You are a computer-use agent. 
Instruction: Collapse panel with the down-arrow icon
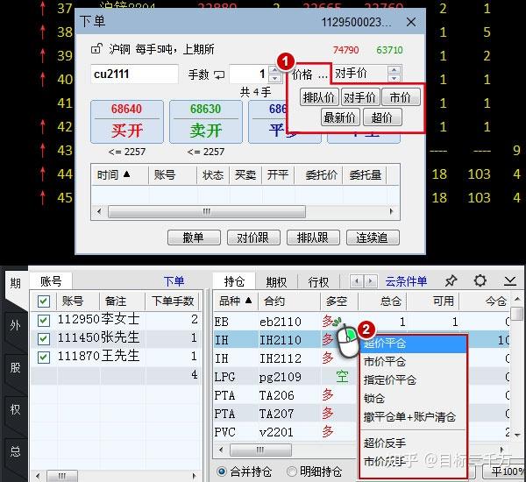[x=510, y=280]
